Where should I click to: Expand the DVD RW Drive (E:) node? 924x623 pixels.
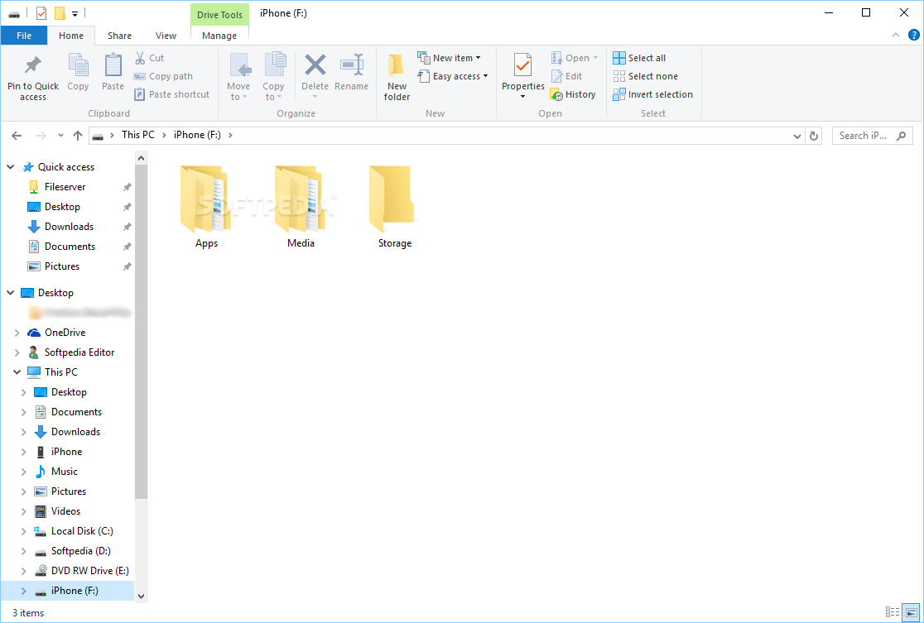[x=23, y=571]
